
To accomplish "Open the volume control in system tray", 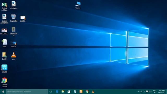I will pyautogui.click(x=141, y=92).
